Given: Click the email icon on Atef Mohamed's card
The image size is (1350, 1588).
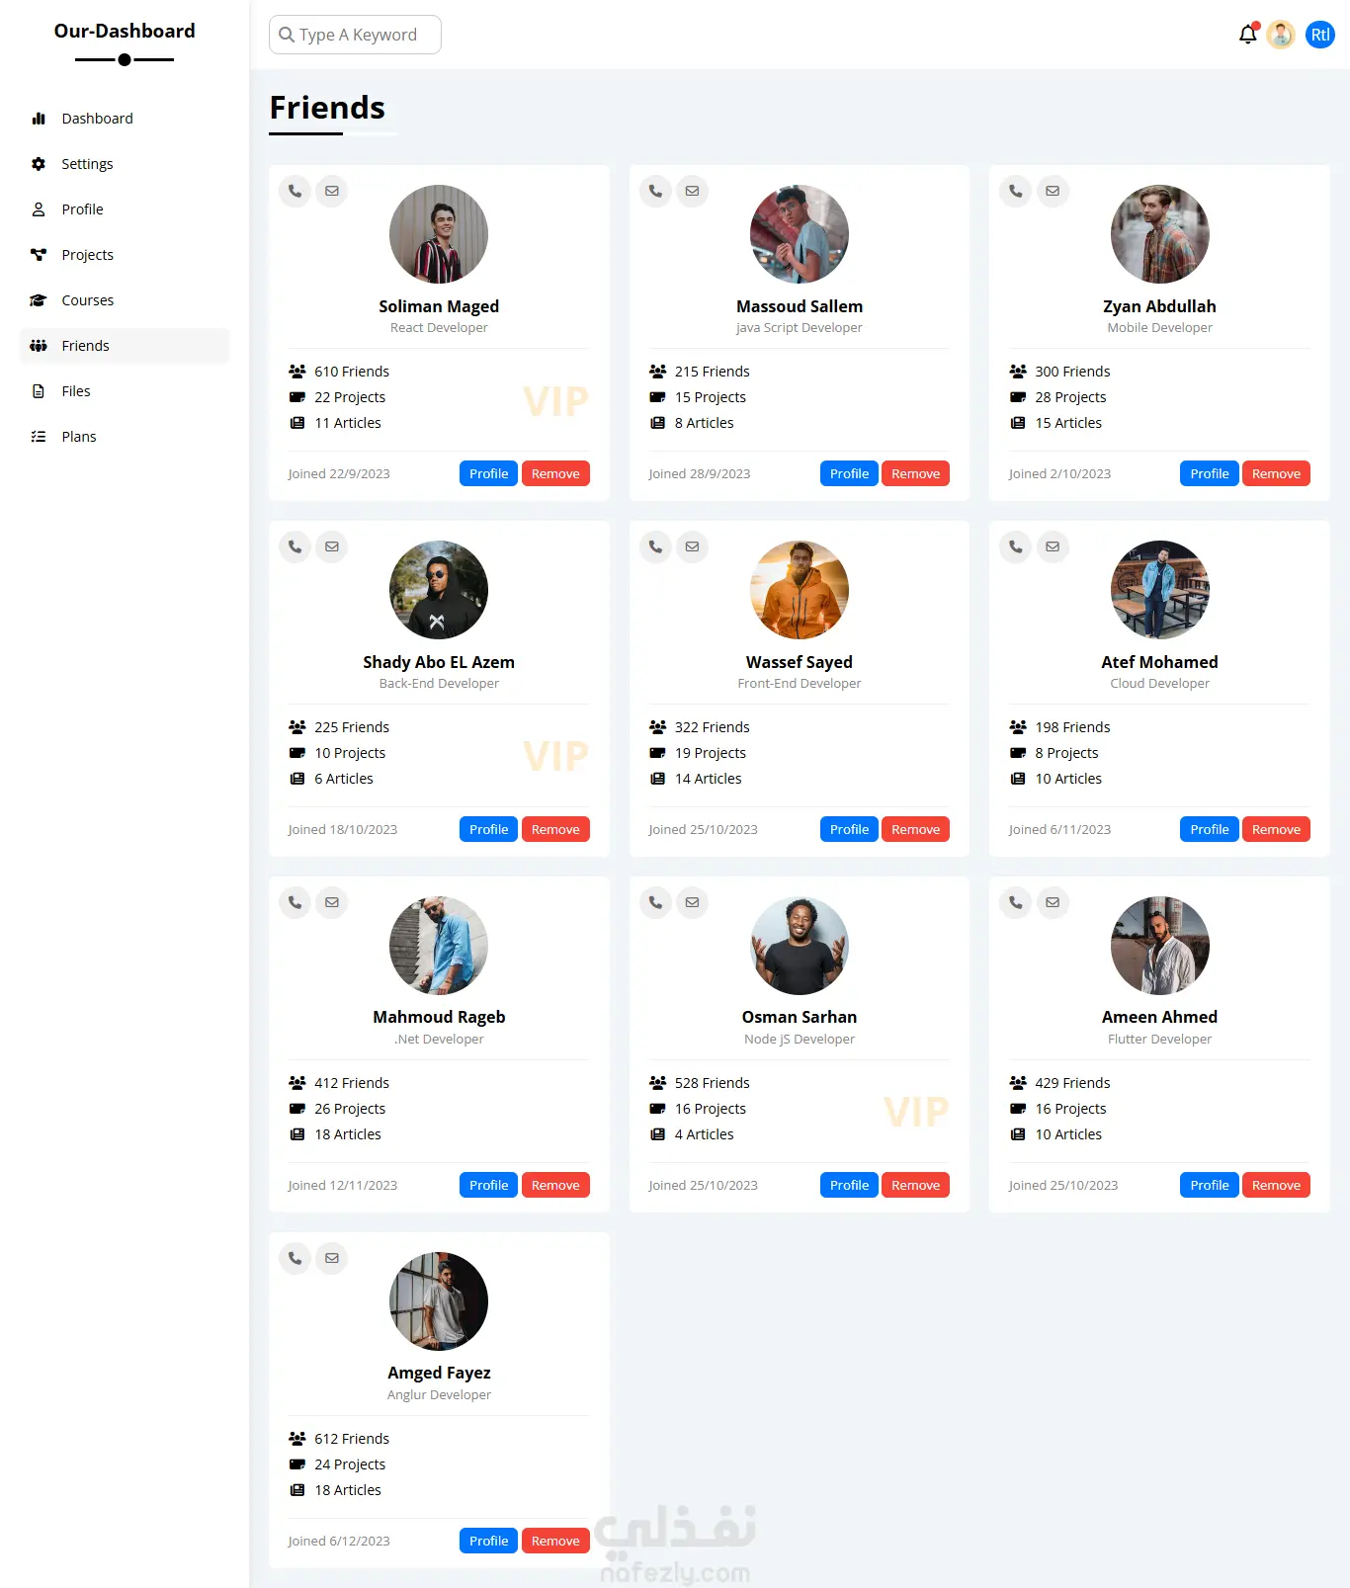Looking at the screenshot, I should [1053, 546].
